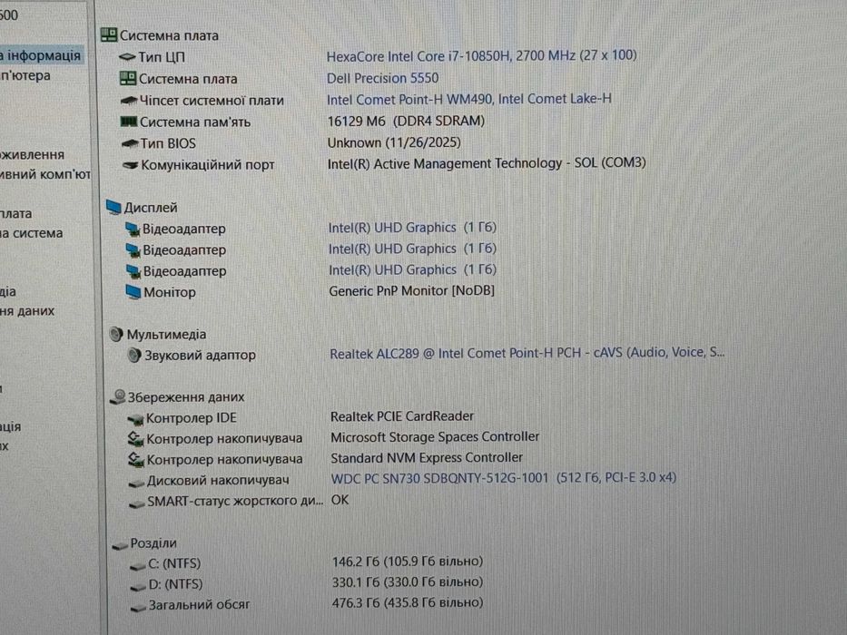
Task: Click the Системна пам'ять memory icon
Action: [129, 122]
